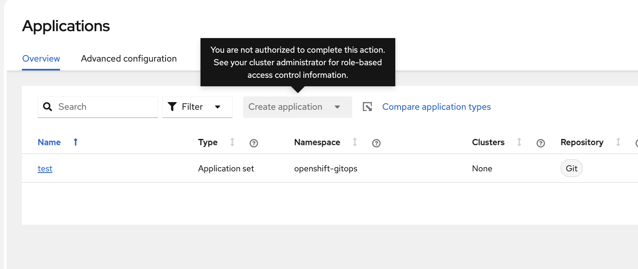Toggle sort on the Repository column
The image size is (638, 269).
[x=618, y=142]
